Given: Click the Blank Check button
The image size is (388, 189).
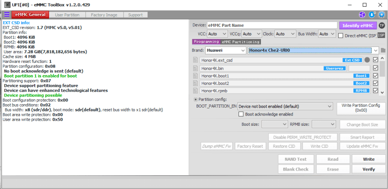Looking at the screenshot, I should (x=296, y=169).
